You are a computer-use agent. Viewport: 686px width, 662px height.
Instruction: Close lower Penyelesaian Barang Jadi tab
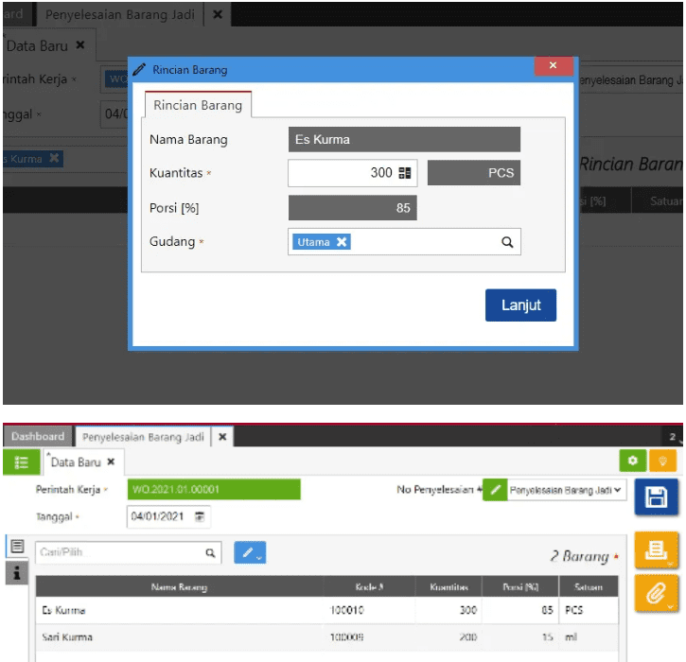click(x=222, y=437)
